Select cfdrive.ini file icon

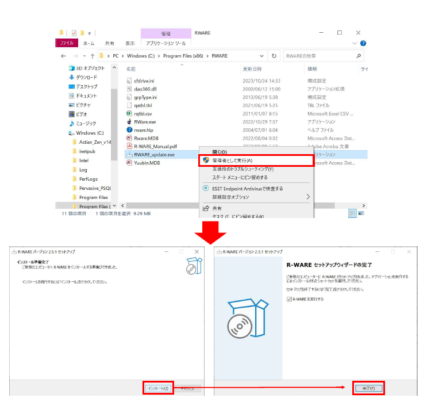(129, 81)
